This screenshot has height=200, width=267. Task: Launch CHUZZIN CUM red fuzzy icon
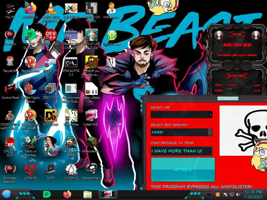[x=10, y=147]
